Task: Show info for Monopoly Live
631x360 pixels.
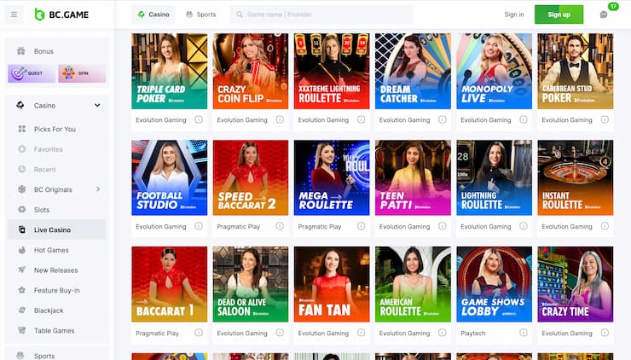Action: tap(524, 119)
